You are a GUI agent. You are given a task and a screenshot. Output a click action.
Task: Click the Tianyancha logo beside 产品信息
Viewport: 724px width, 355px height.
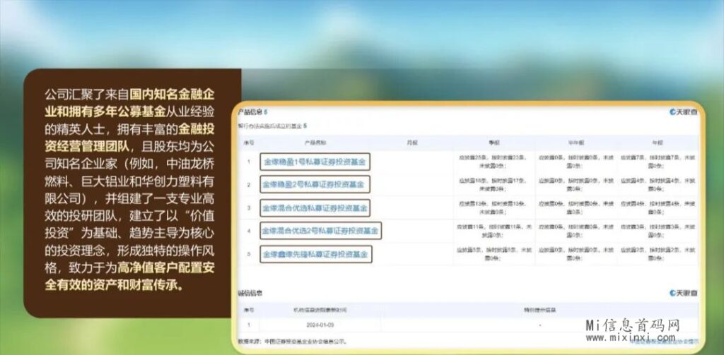(683, 113)
